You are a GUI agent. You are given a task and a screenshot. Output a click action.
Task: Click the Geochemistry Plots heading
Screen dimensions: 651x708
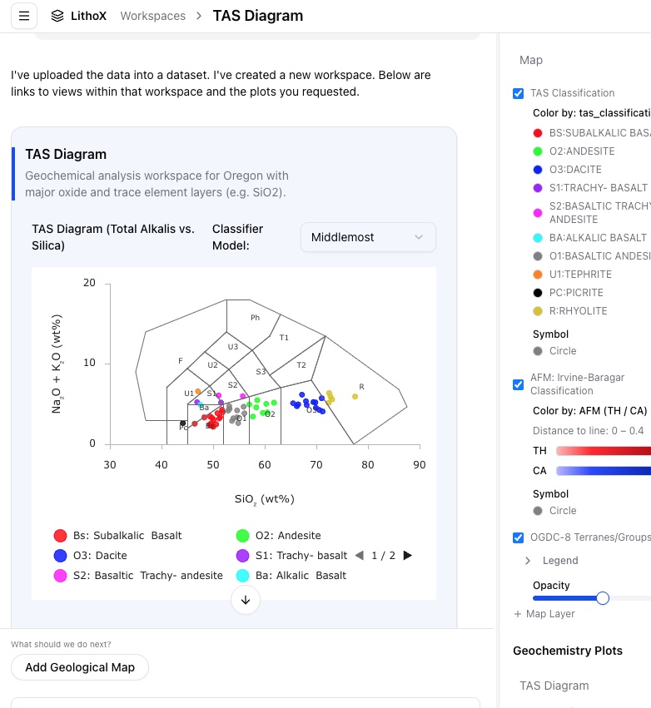click(x=568, y=651)
